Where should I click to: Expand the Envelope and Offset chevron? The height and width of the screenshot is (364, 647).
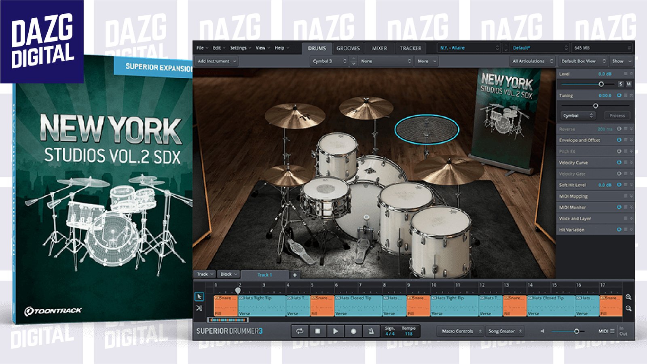coord(631,140)
